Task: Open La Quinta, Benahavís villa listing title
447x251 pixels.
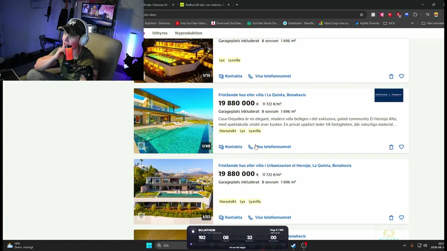Action: click(262, 95)
